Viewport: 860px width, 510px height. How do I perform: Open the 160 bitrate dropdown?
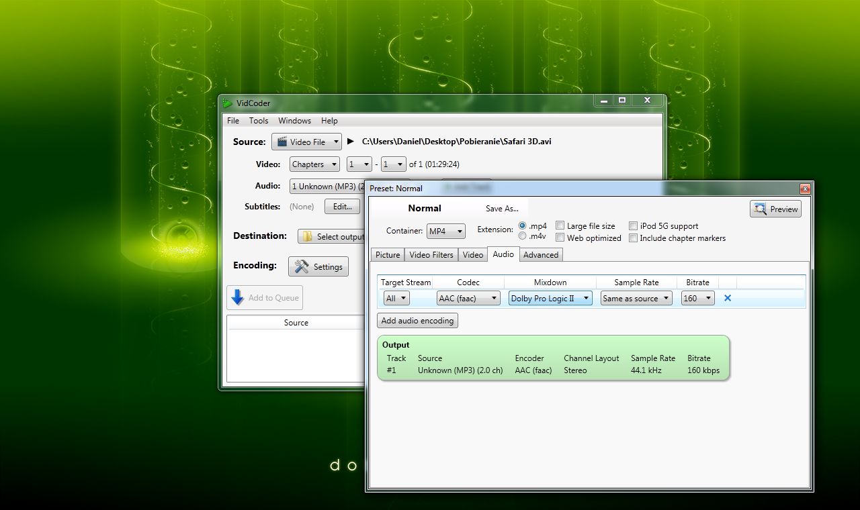[x=697, y=298]
